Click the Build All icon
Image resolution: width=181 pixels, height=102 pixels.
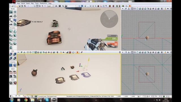tap(123, 6)
